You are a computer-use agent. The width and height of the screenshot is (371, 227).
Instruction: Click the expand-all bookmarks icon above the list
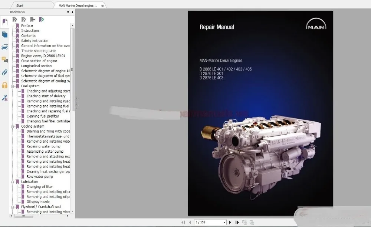pos(24,19)
